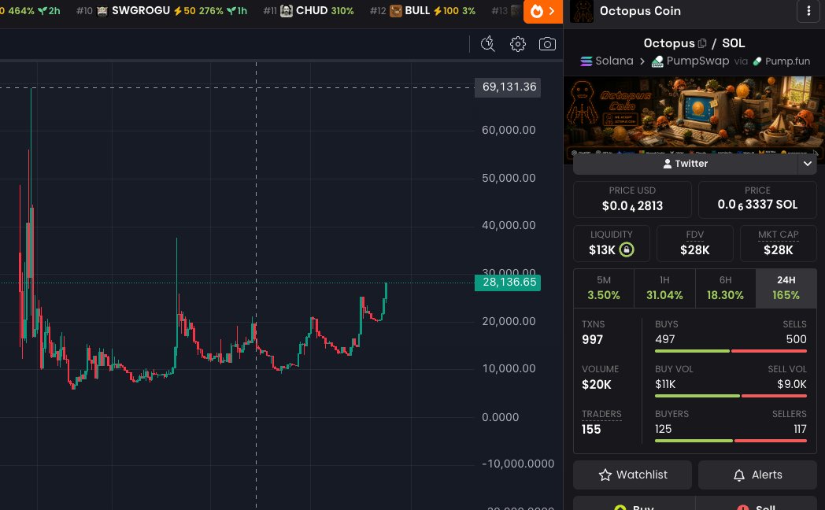
Task: Click the PRICE 3337 SOL box
Action: pos(757,199)
